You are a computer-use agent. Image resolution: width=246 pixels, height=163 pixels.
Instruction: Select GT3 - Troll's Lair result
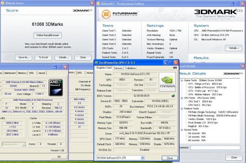tap(203, 91)
